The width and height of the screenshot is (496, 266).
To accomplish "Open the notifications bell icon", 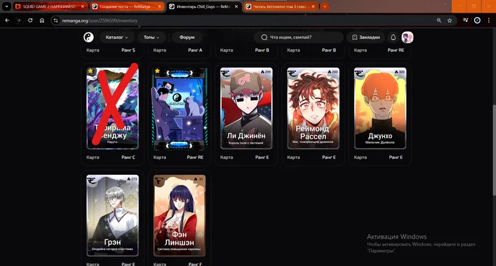I will click(x=393, y=37).
